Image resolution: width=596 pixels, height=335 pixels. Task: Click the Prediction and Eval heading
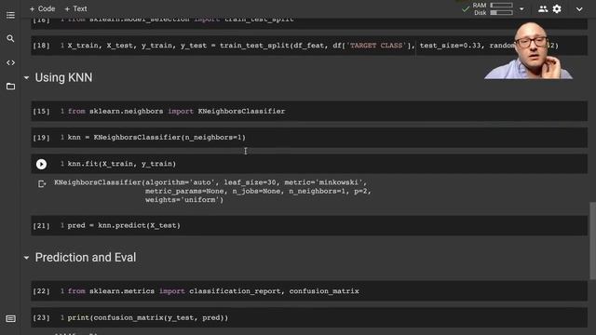click(86, 258)
